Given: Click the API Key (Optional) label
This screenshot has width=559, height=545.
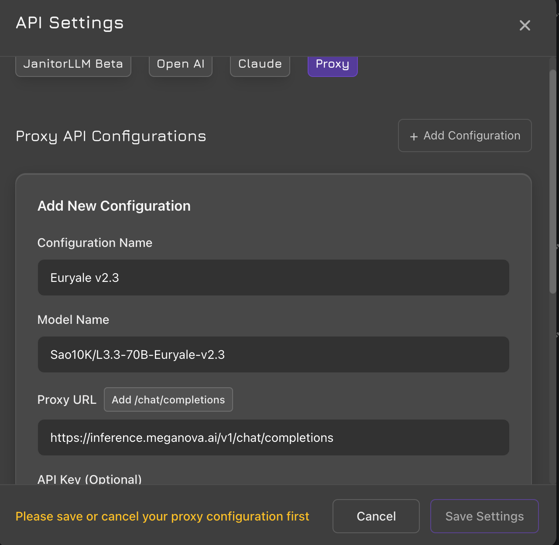Looking at the screenshot, I should click(x=89, y=479).
